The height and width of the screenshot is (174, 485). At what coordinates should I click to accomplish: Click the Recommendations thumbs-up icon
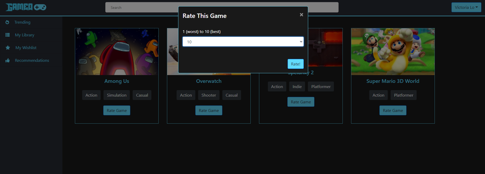pyautogui.click(x=8, y=60)
